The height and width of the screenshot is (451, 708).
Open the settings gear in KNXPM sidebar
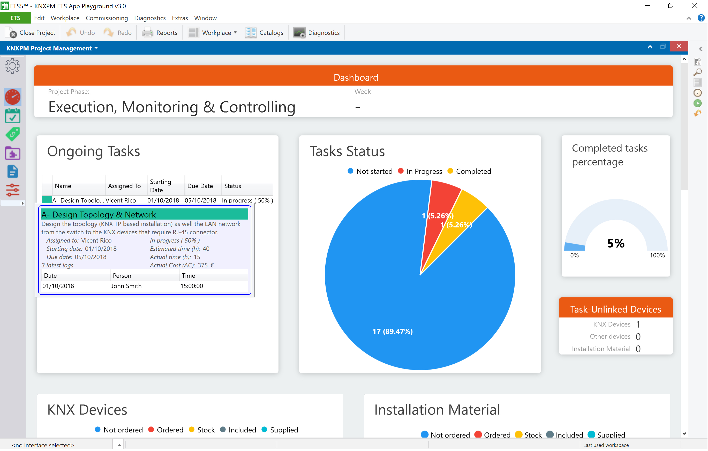click(12, 66)
